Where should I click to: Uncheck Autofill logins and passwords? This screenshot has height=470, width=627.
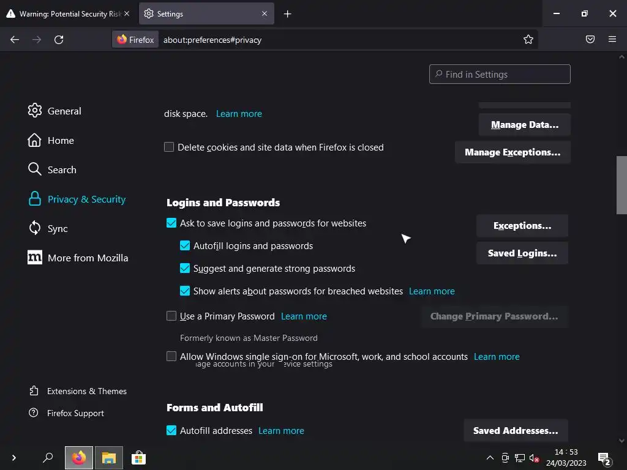(x=185, y=246)
